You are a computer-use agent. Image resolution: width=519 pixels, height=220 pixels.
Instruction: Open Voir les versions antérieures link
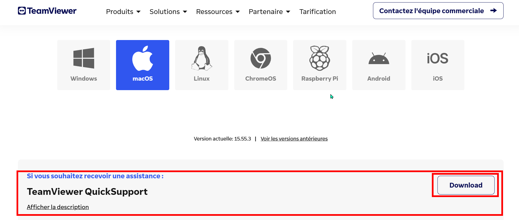click(294, 139)
